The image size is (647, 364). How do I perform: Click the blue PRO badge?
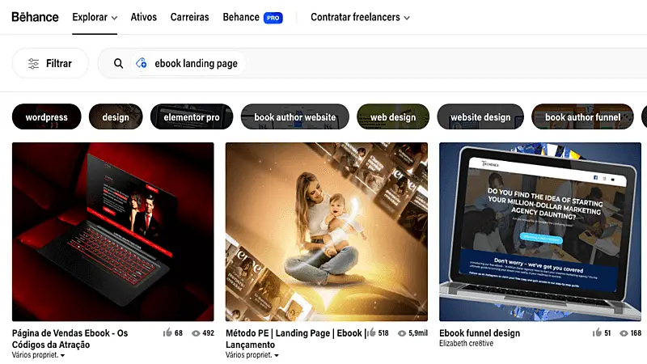point(273,18)
